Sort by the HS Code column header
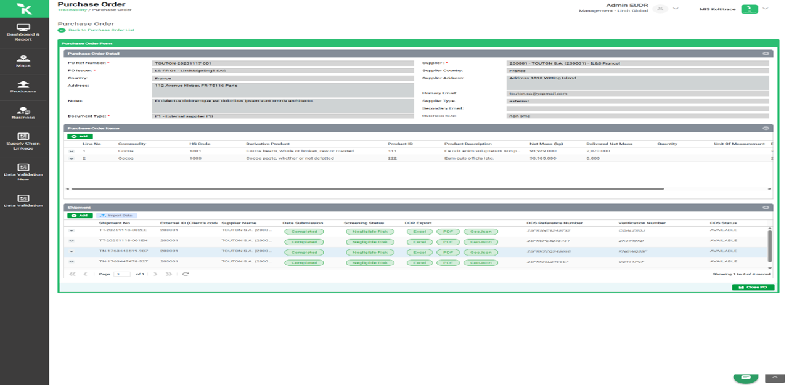Image resolution: width=789 pixels, height=385 pixels. 200,144
